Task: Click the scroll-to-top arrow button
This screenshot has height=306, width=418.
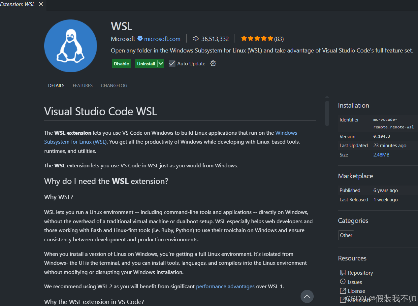Action: pos(307,296)
